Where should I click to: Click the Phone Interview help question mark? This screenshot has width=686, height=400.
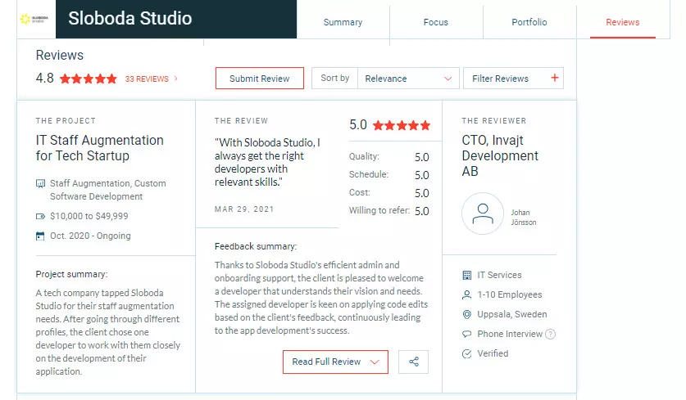[551, 334]
